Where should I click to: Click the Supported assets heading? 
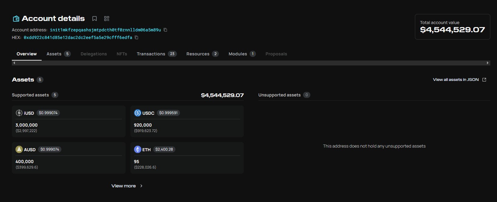30,95
